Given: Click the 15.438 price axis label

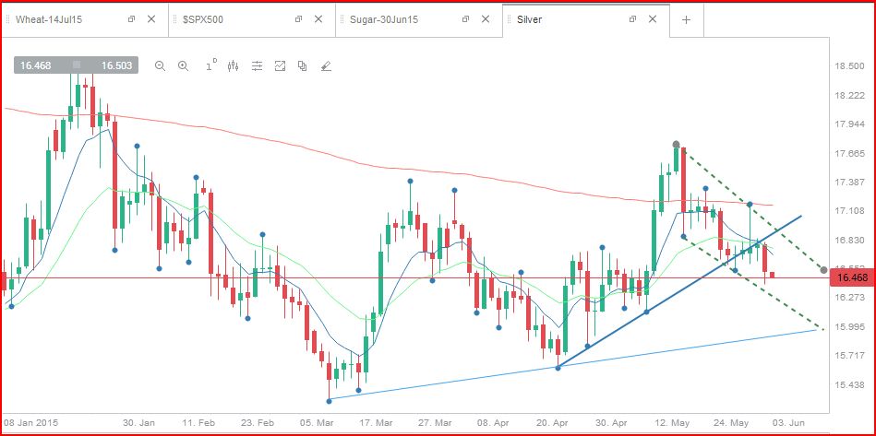Looking at the screenshot, I should (848, 384).
